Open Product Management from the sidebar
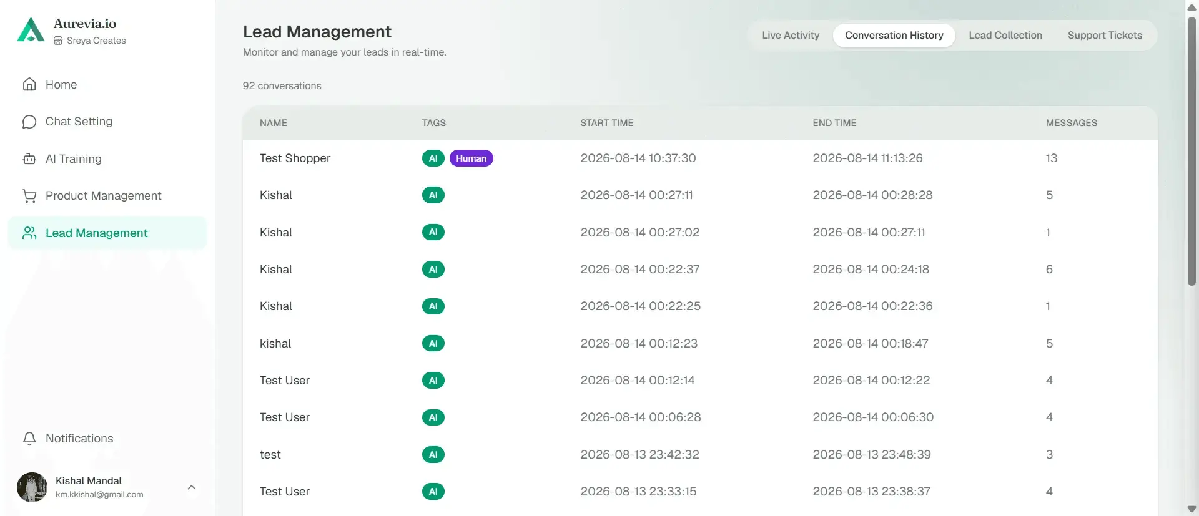 [x=107, y=196]
